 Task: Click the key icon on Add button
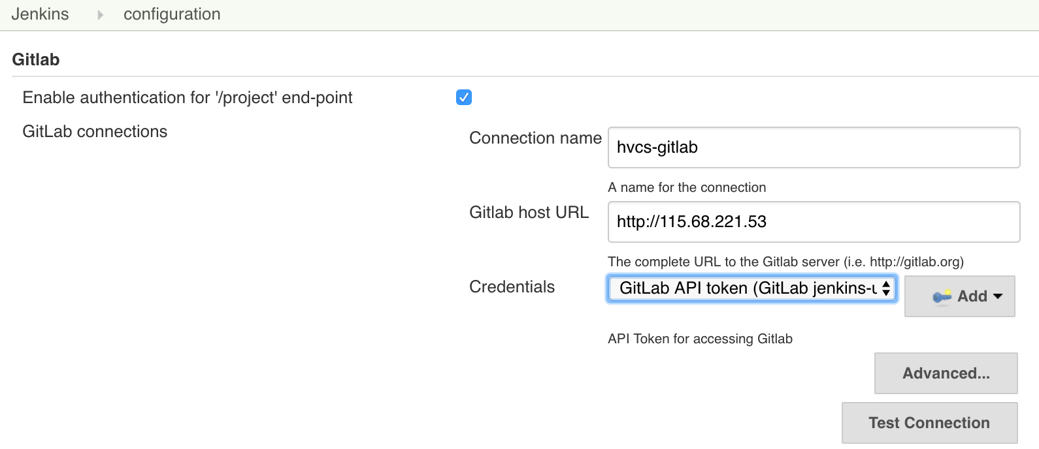(942, 296)
